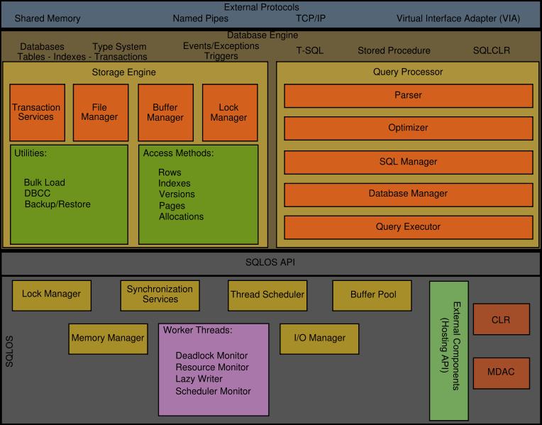The width and height of the screenshot is (542, 425).
Task: Click the Query Executor bar
Action: point(408,227)
